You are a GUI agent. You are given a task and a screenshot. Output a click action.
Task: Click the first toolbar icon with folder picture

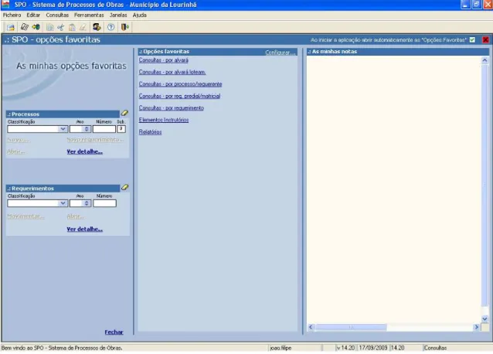[x=11, y=27]
